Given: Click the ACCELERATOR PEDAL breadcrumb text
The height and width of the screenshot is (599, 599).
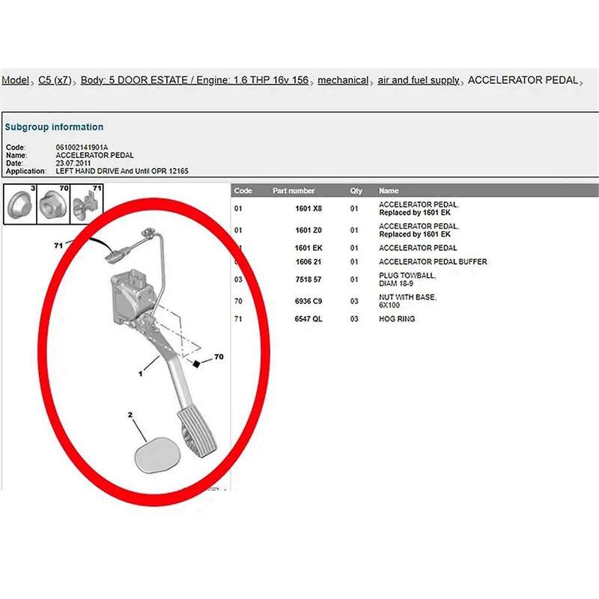Looking at the screenshot, I should pyautogui.click(x=523, y=80).
